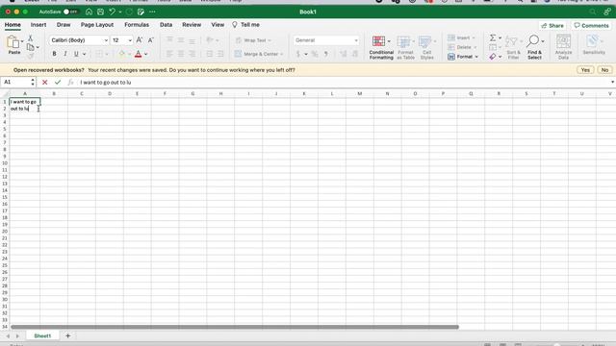Open the Delete cells dropdown
The height and width of the screenshot is (346, 616).
(462, 47)
